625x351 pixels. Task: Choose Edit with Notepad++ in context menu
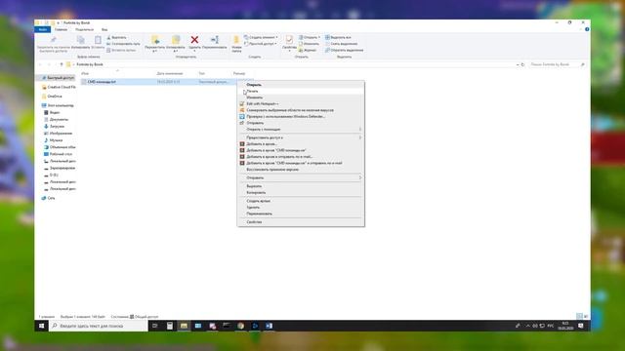pyautogui.click(x=301, y=104)
